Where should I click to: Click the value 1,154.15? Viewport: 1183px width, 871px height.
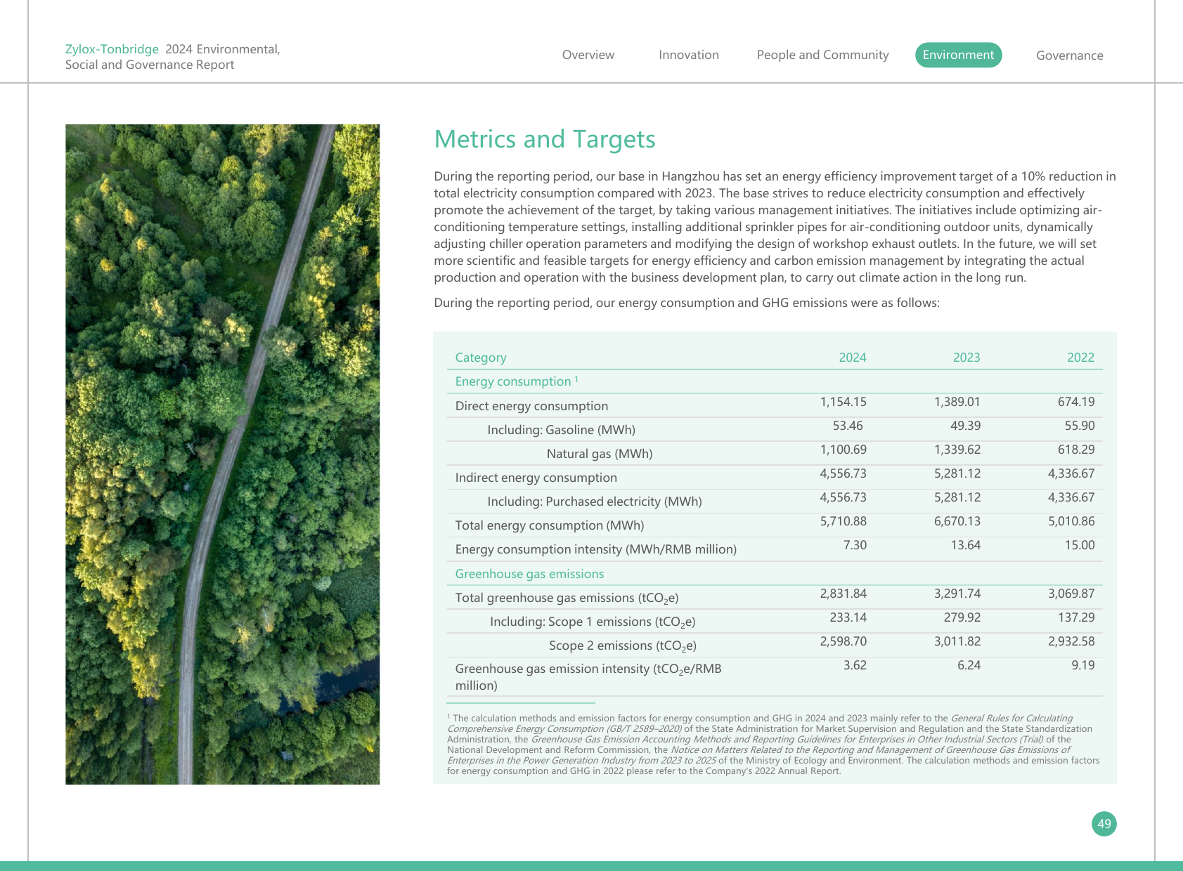843,402
